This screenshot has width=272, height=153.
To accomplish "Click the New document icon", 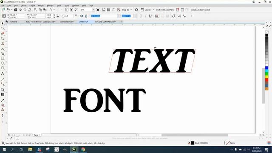I will (3, 10).
